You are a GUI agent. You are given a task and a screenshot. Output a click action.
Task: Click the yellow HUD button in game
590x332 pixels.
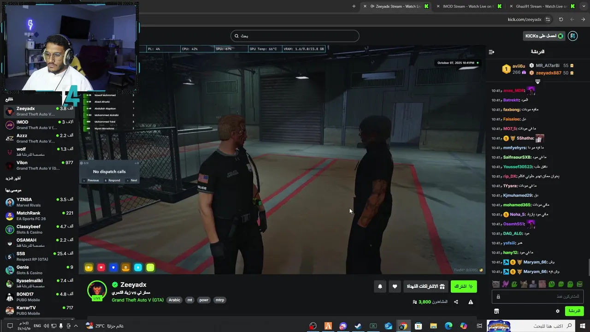coord(89,267)
